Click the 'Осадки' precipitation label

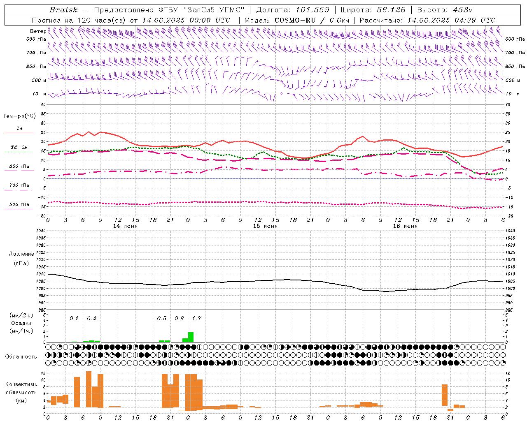point(21,323)
